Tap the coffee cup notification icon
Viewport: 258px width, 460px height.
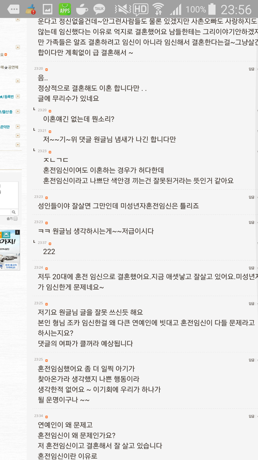[82, 9]
